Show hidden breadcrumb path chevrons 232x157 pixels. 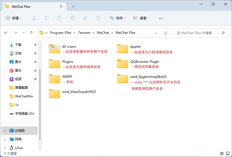[x=46, y=33]
